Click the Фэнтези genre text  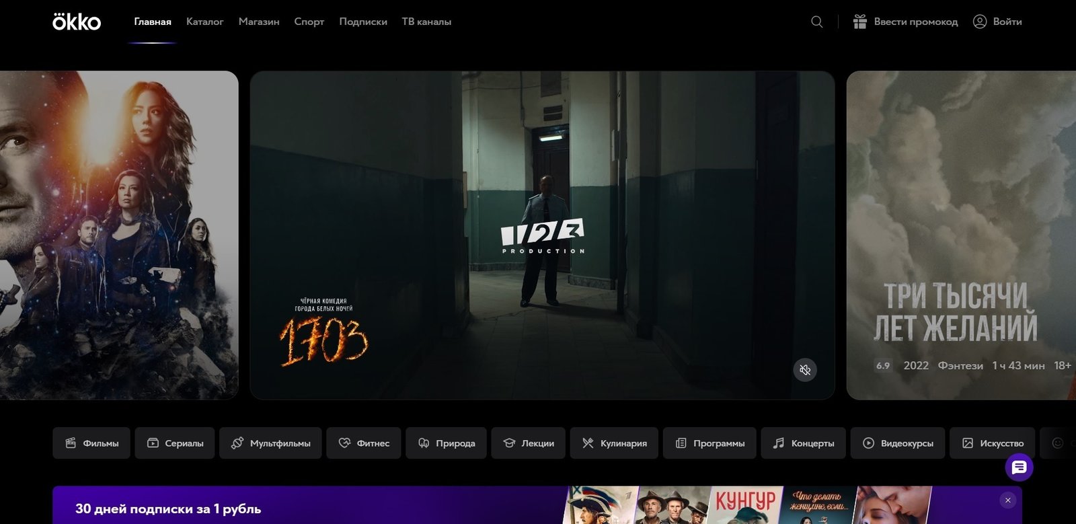960,365
